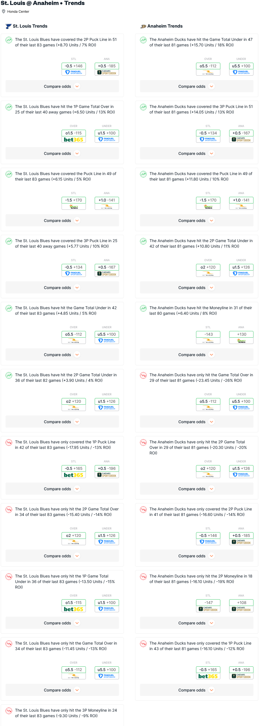The height and width of the screenshot is (726, 259).
Task: Click bet365 logo in Blues 1P Game Total Over card
Action: click(73, 140)
